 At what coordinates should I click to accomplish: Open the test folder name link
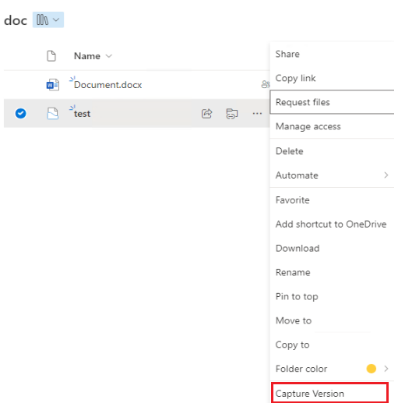click(x=82, y=114)
